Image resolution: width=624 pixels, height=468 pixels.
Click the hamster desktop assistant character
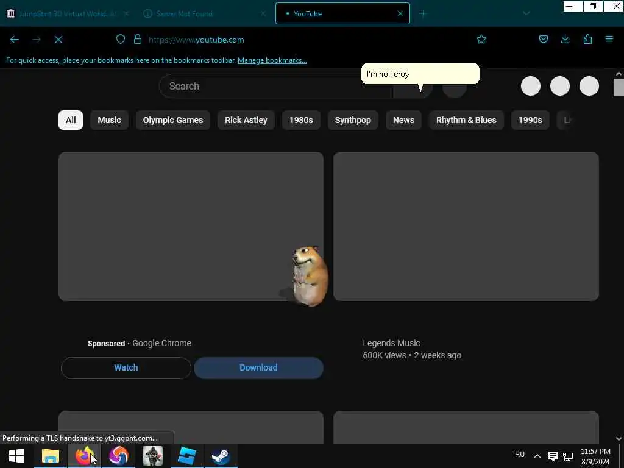pyautogui.click(x=309, y=276)
